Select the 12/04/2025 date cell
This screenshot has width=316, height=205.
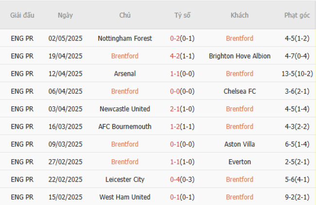click(x=65, y=74)
